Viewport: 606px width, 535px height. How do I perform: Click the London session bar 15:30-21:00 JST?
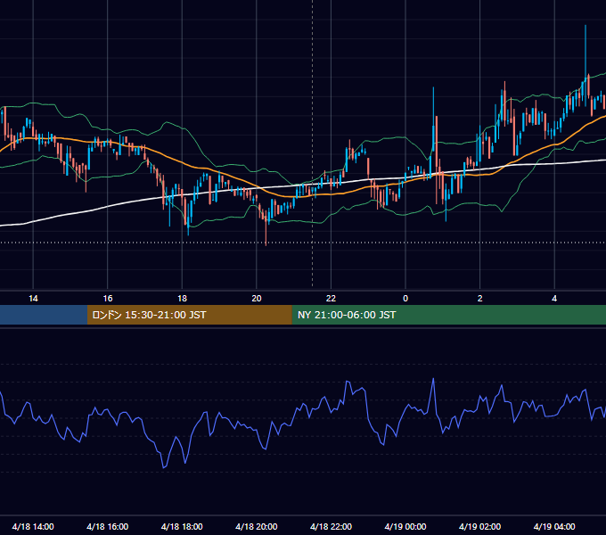pos(189,315)
